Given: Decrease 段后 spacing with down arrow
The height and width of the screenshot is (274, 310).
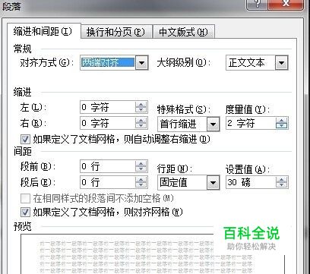Looking at the screenshot, I should pos(141,185).
